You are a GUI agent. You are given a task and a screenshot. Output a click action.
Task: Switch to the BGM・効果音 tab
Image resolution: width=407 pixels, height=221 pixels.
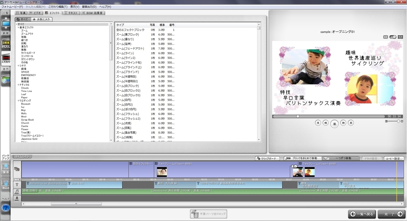tap(93, 13)
